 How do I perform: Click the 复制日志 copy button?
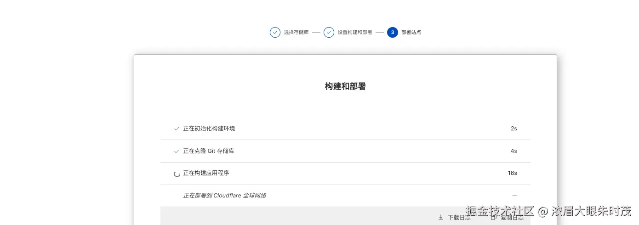click(507, 218)
